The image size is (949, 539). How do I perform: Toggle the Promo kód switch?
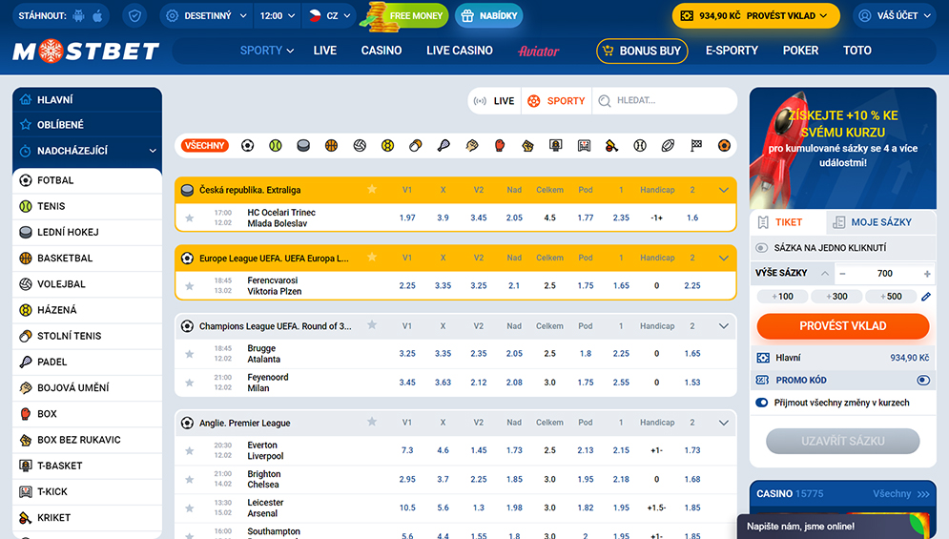[922, 380]
